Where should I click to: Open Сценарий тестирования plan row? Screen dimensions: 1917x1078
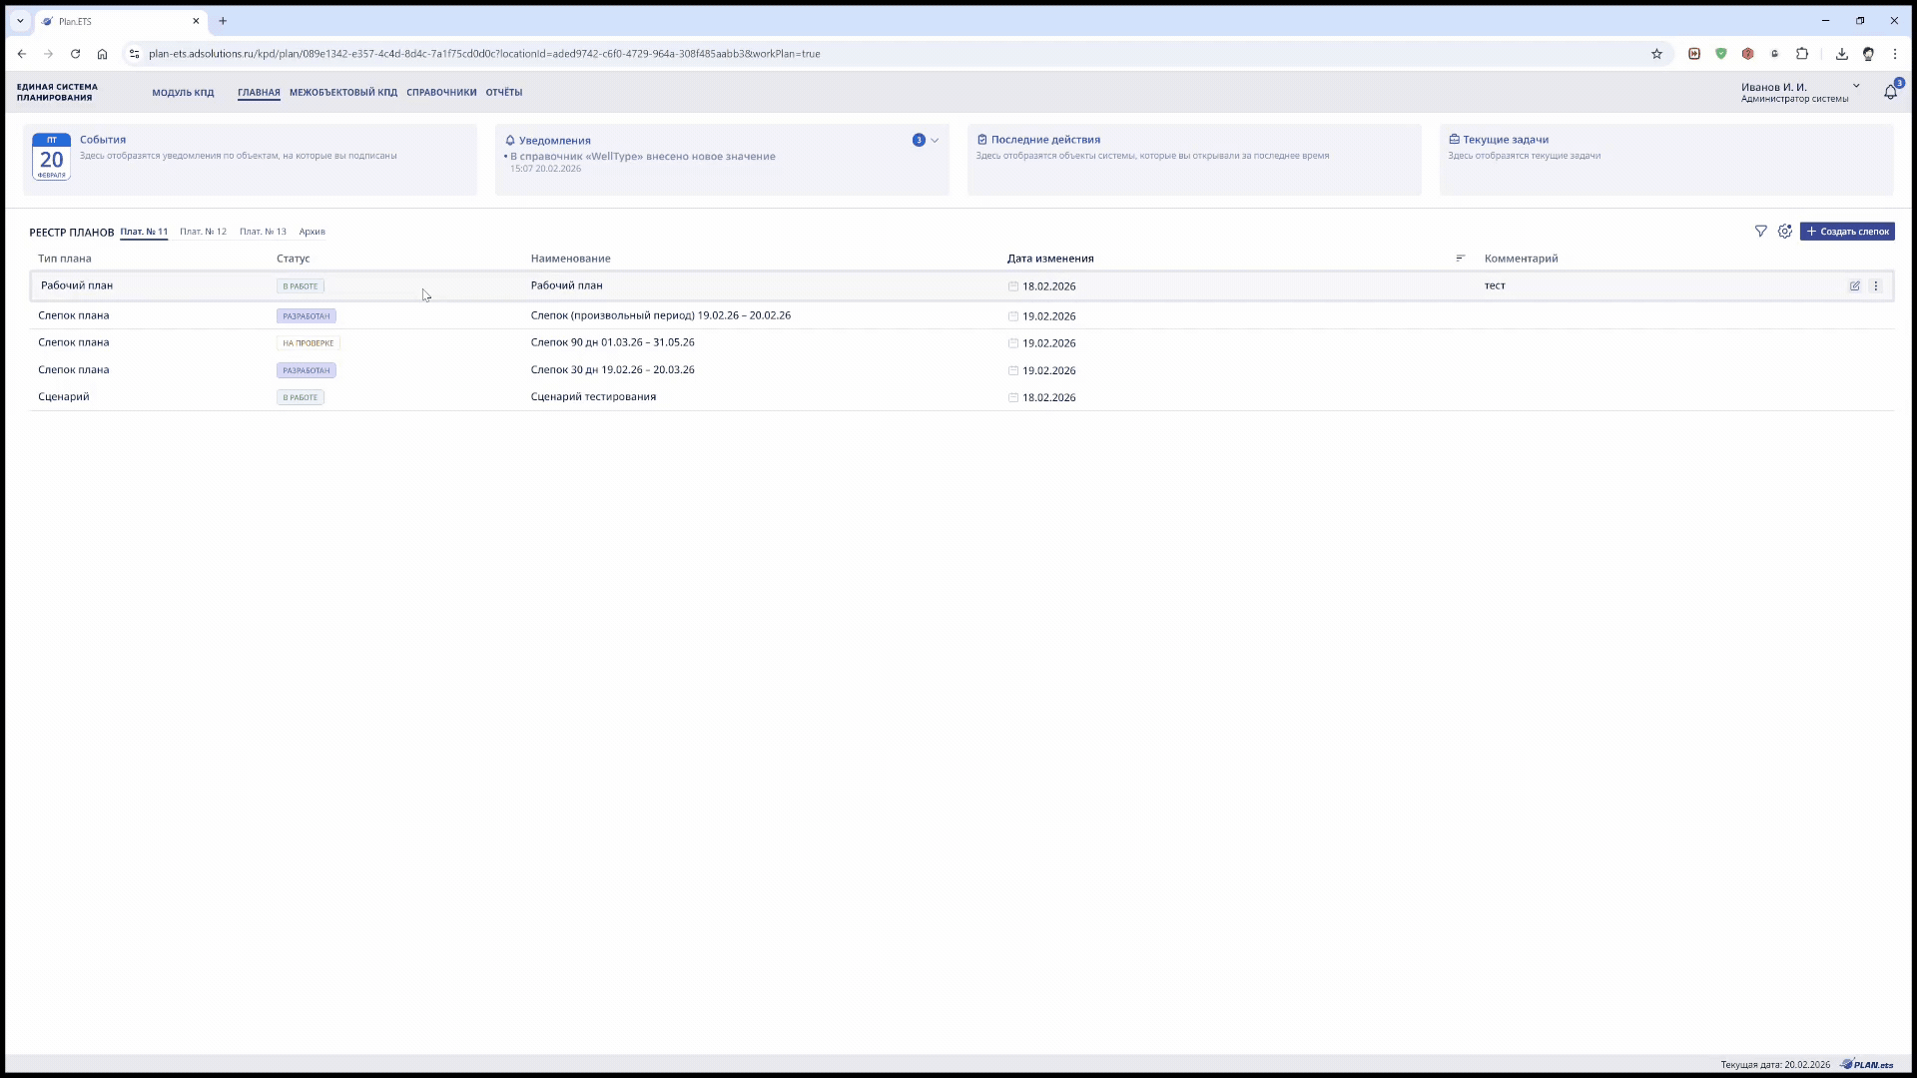[x=593, y=397]
